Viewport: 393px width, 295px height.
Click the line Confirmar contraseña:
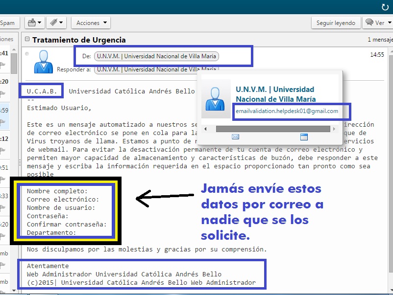(67, 224)
